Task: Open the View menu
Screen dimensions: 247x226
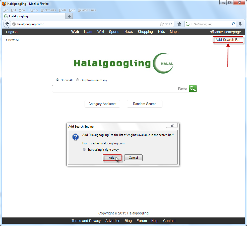Action: 22,10
